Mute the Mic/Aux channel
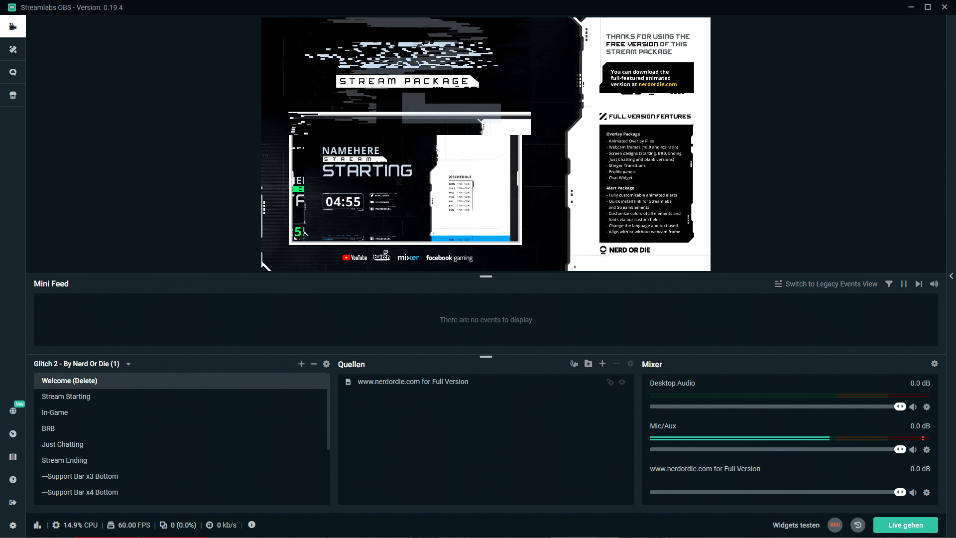 (x=913, y=450)
